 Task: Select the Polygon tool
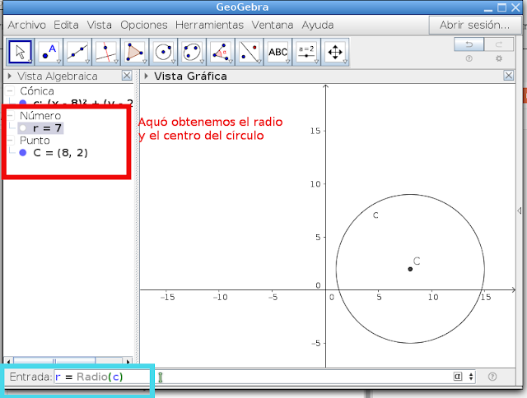pyautogui.click(x=135, y=52)
